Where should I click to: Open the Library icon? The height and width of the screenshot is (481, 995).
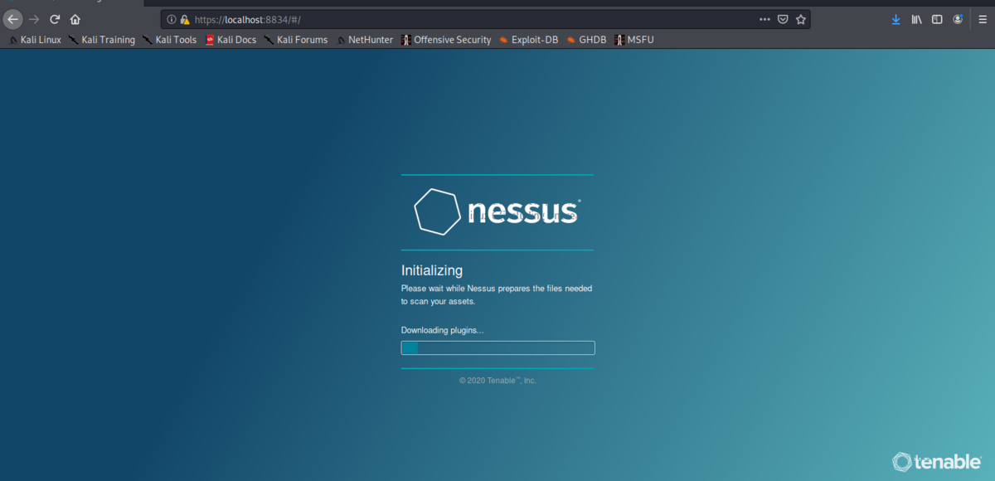917,19
